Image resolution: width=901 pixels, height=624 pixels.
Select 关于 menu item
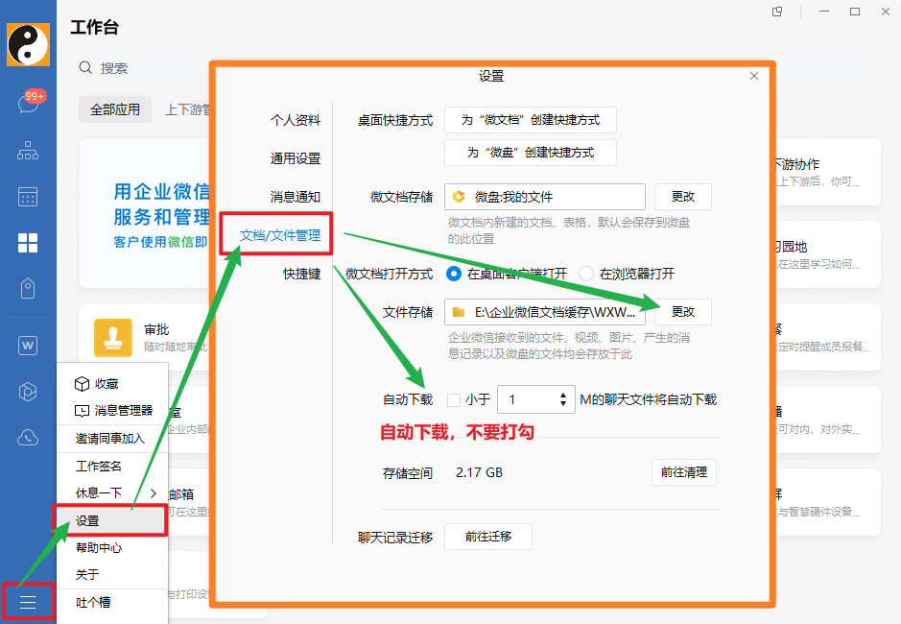pyautogui.click(x=112, y=574)
